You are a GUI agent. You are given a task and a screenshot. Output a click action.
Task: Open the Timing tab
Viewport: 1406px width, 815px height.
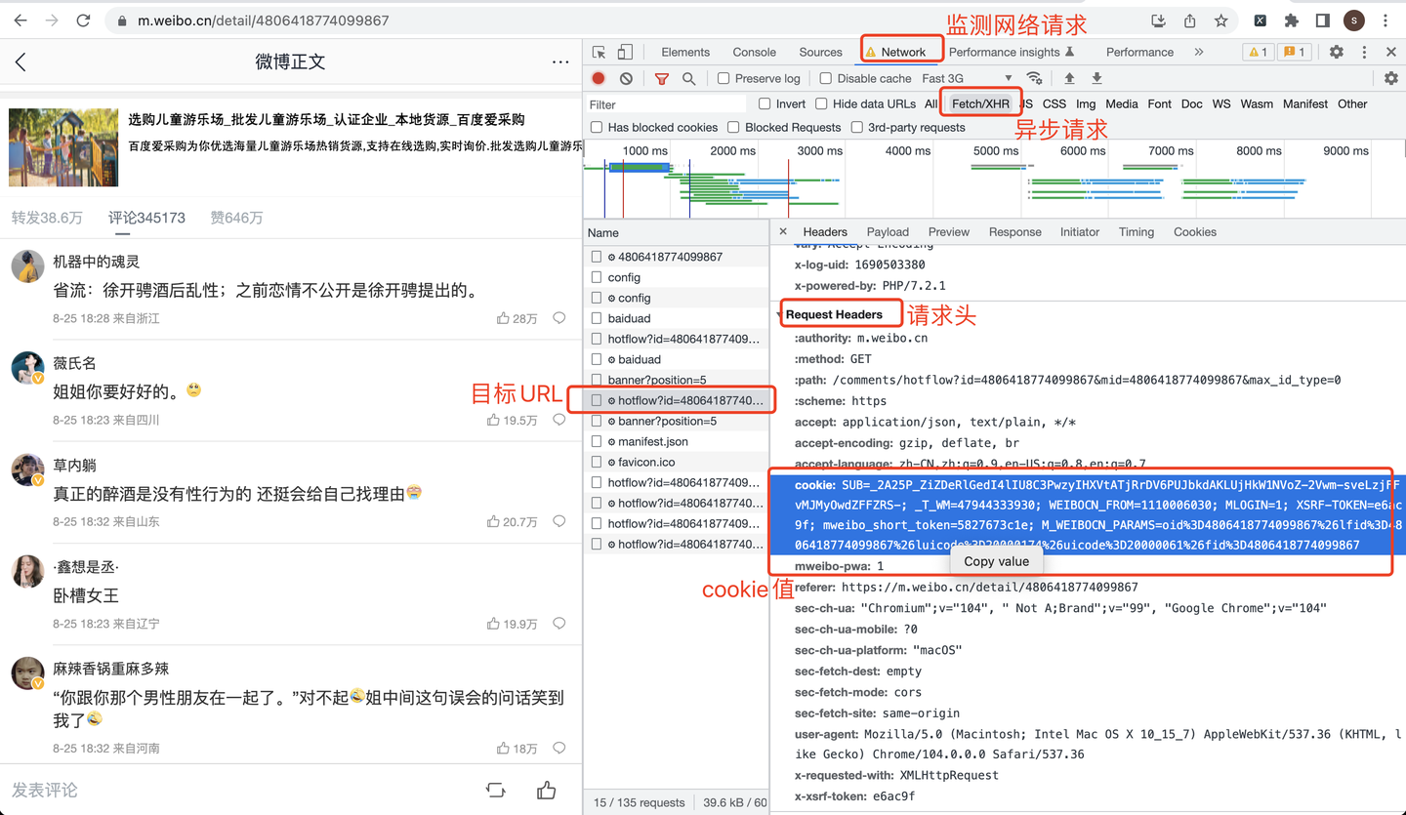(1136, 231)
